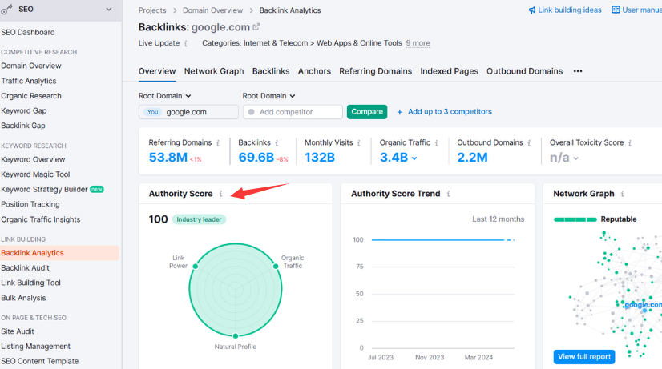The height and width of the screenshot is (369, 662).
Task: Switch to the Referring Domains tab
Action: 375,71
